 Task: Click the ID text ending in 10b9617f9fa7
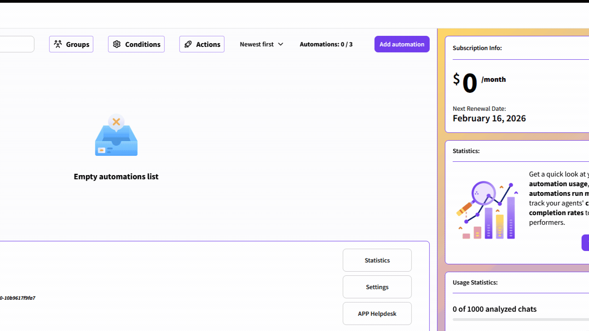point(17,298)
